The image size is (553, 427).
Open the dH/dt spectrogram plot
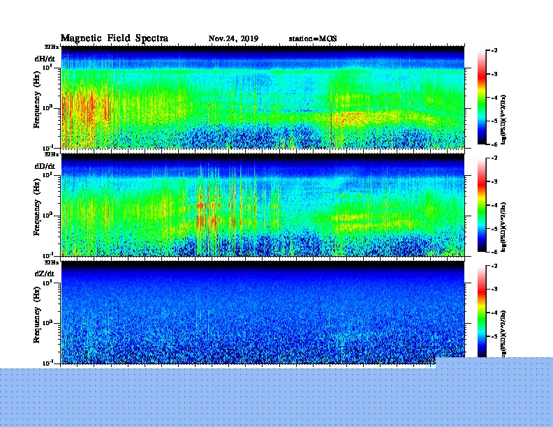(263, 97)
